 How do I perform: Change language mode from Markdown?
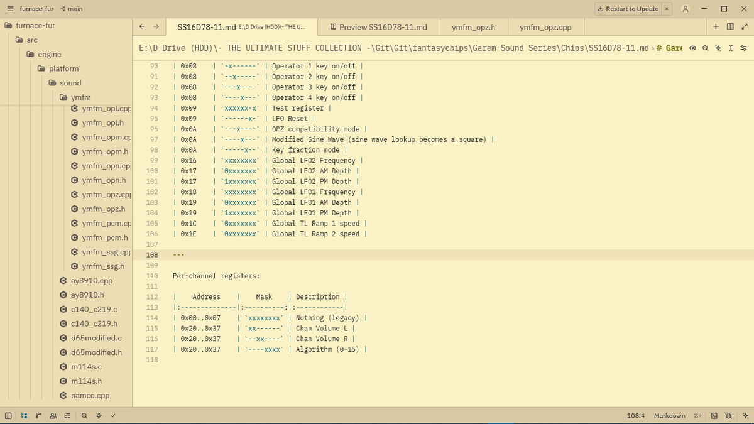click(x=669, y=416)
